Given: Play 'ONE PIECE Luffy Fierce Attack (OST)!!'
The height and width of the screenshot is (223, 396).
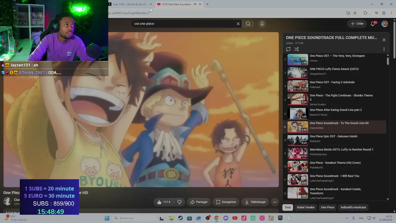Looking at the screenshot, I should pyautogui.click(x=334, y=73).
